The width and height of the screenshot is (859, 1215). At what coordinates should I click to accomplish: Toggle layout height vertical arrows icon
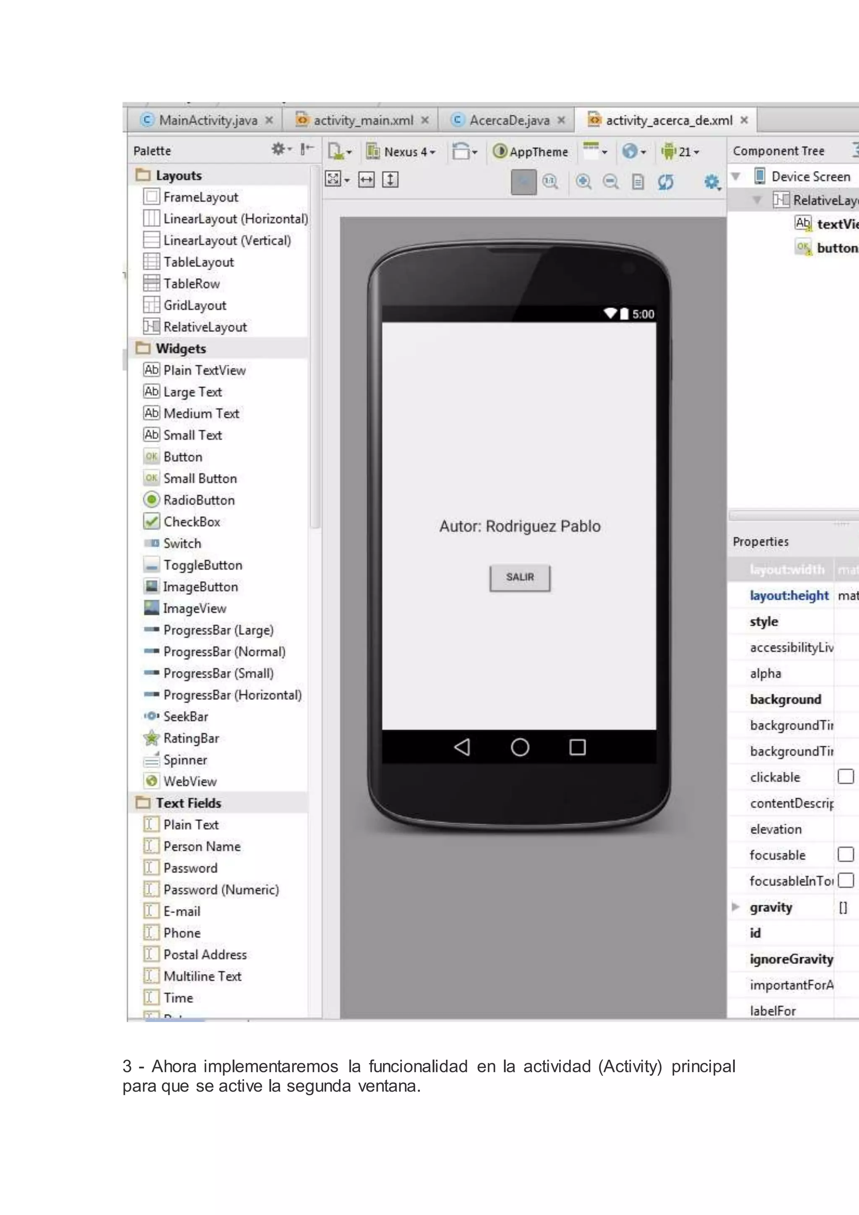(x=390, y=180)
